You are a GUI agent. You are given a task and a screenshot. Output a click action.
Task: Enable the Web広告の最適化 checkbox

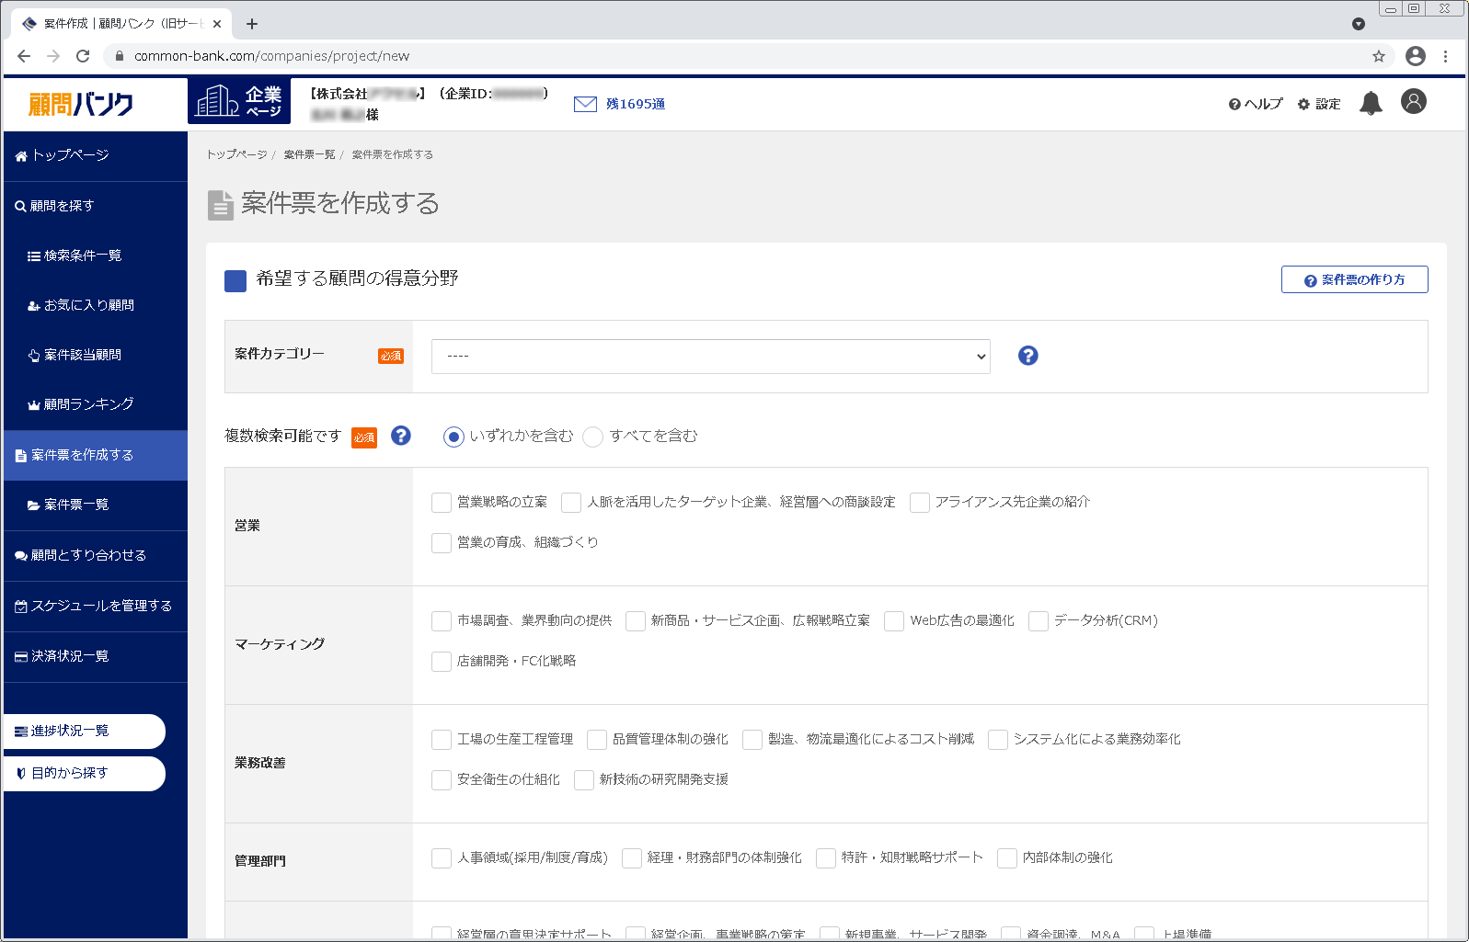[x=894, y=621]
